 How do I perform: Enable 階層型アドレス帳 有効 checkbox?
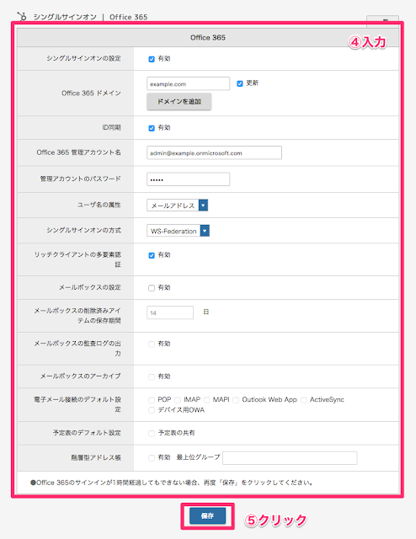tap(152, 458)
